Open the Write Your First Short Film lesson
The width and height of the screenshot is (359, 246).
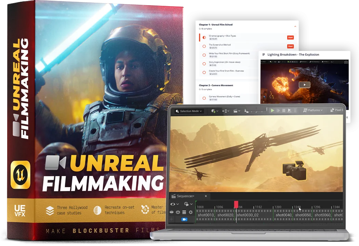click(229, 53)
